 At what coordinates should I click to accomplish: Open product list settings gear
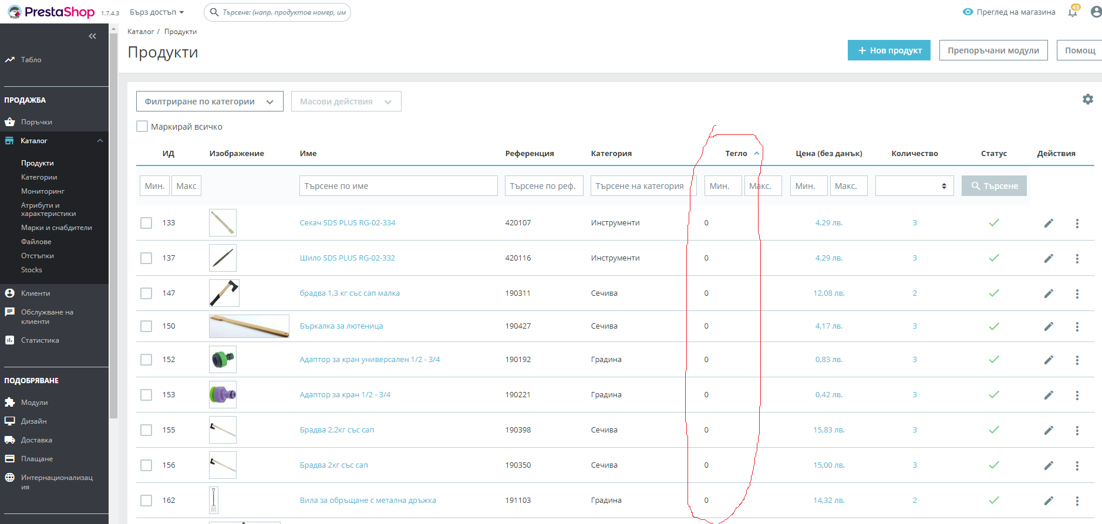click(1088, 99)
